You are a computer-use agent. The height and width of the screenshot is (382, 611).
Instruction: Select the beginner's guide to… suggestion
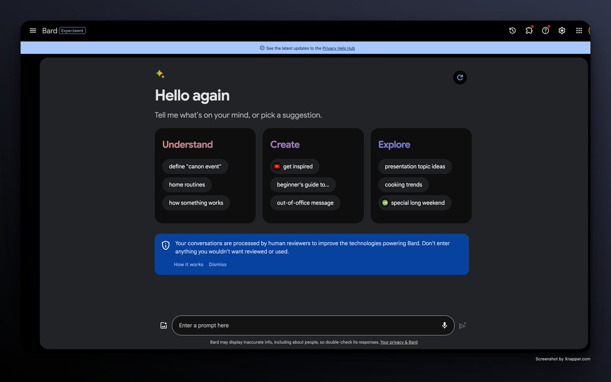click(303, 185)
